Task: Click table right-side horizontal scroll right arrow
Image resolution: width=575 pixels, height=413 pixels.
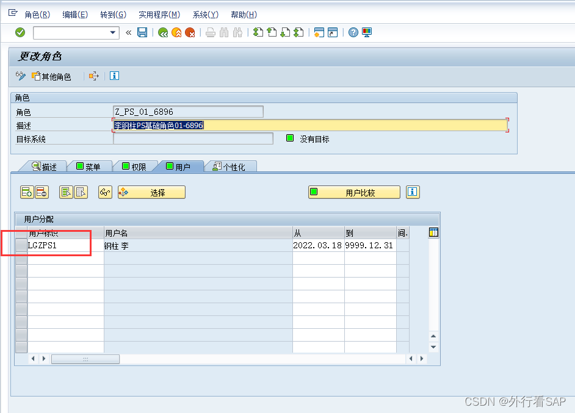Action: tap(422, 358)
